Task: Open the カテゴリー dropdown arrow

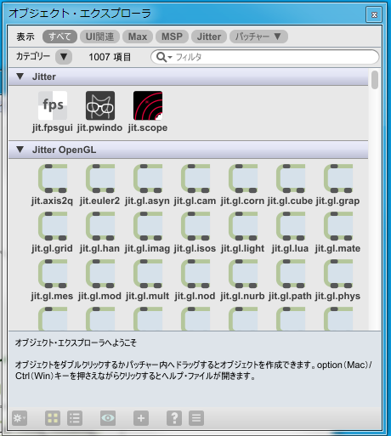Action: (64, 57)
